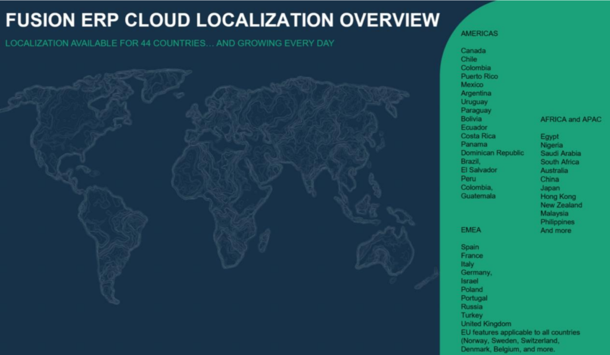Click the 'And more' text
The width and height of the screenshot is (610, 355).
tap(555, 231)
